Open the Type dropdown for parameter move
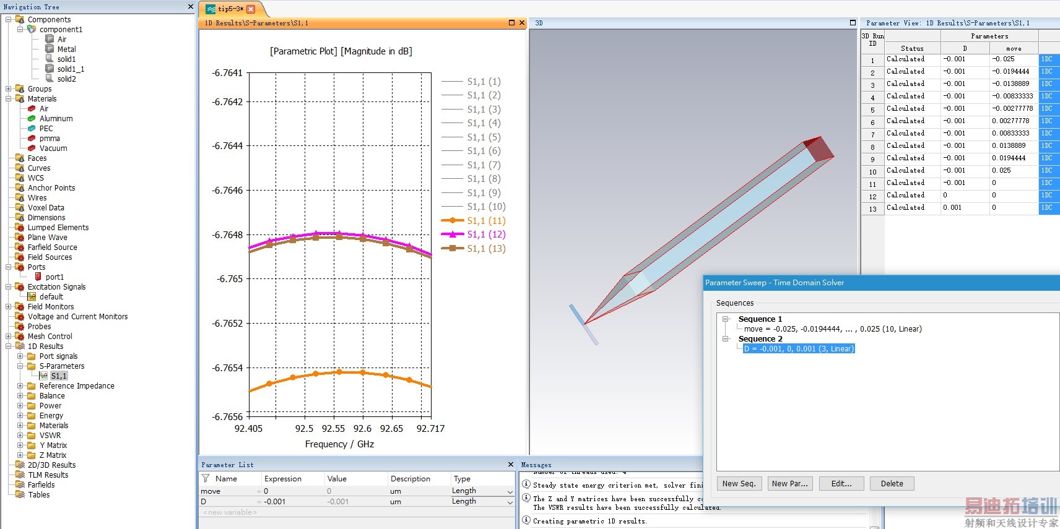The image size is (1060, 529). point(510,491)
